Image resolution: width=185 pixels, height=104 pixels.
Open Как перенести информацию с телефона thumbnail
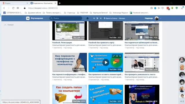point(70,62)
